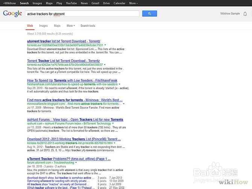The image size is (252, 189).
Task: Open News in the top bar
Action: 84,3
